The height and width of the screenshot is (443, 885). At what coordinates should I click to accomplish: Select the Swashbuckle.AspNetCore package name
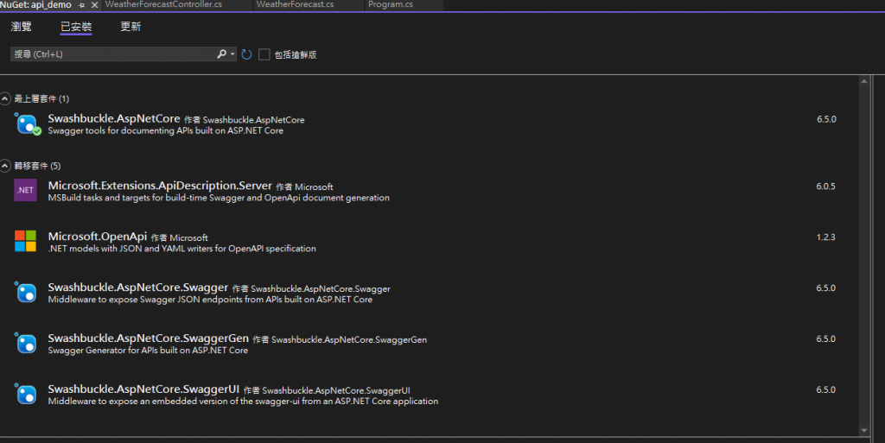coord(114,118)
